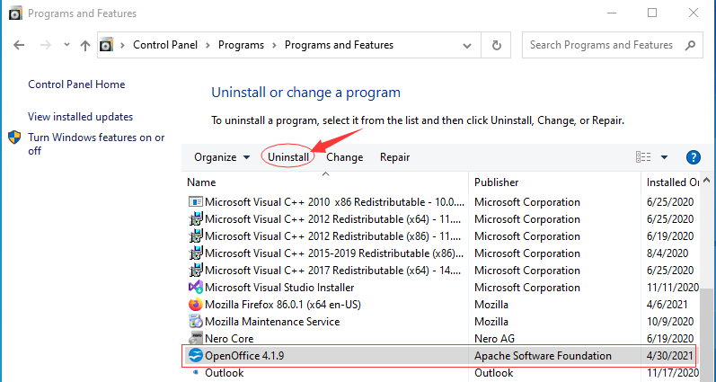The width and height of the screenshot is (716, 382).
Task: Click the Visual C++ 2015-2019 icon
Action: tap(196, 253)
